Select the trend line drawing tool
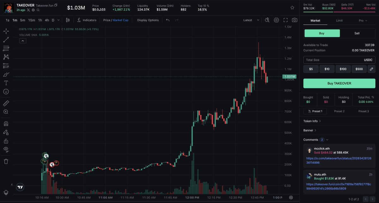The height and width of the screenshot is (203, 379). 6,40
